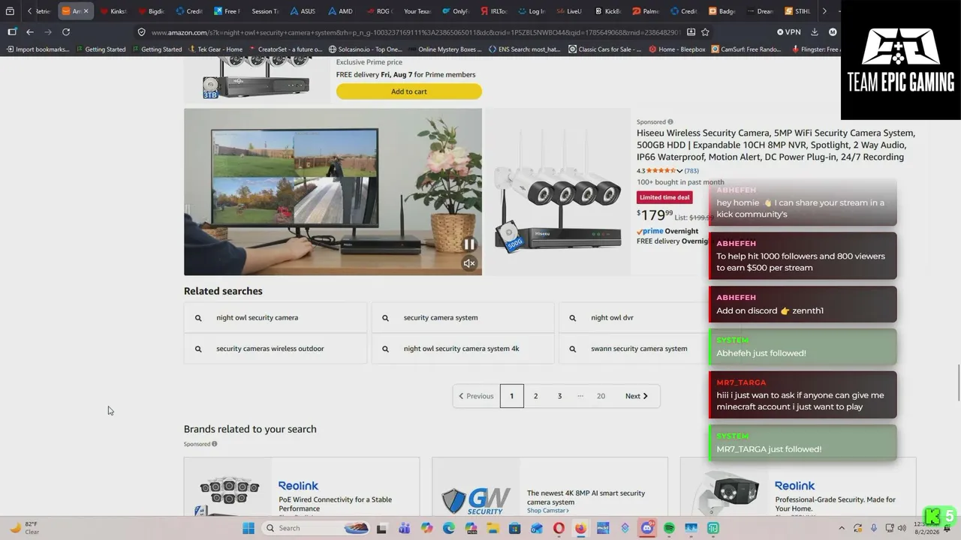Click the Windows taskbar Search box

[314, 528]
